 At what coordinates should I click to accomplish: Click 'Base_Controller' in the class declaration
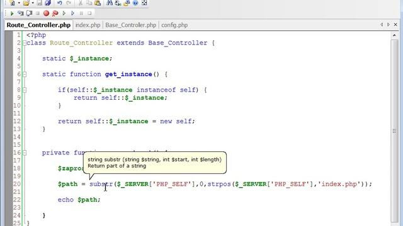click(x=178, y=43)
